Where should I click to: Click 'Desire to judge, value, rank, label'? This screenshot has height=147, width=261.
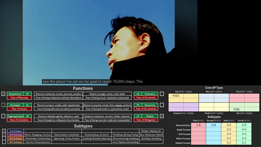coord(107,94)
